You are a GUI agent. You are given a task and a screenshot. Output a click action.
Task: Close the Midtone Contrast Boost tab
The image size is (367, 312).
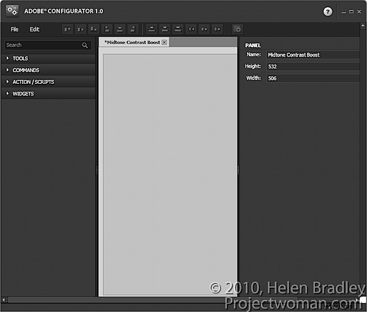tap(165, 42)
